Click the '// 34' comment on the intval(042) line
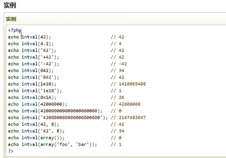Viewport: 226px width, 158px height. [x=118, y=70]
